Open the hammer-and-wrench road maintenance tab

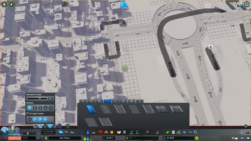coord(124,101)
